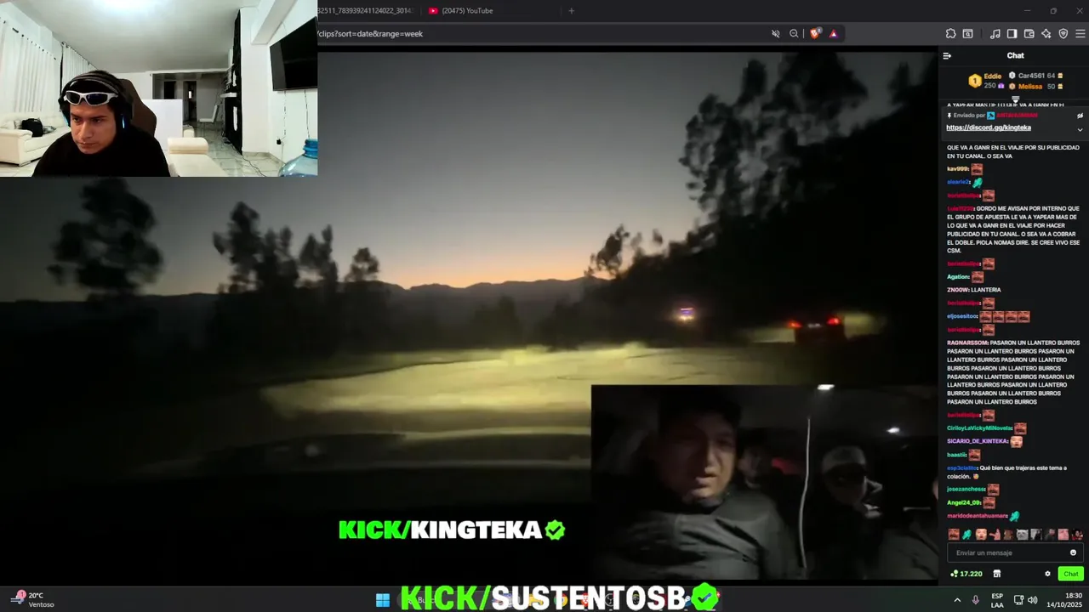Screen dimensions: 1089x612
Task: Open chat settings gear icon
Action: pos(1047,574)
